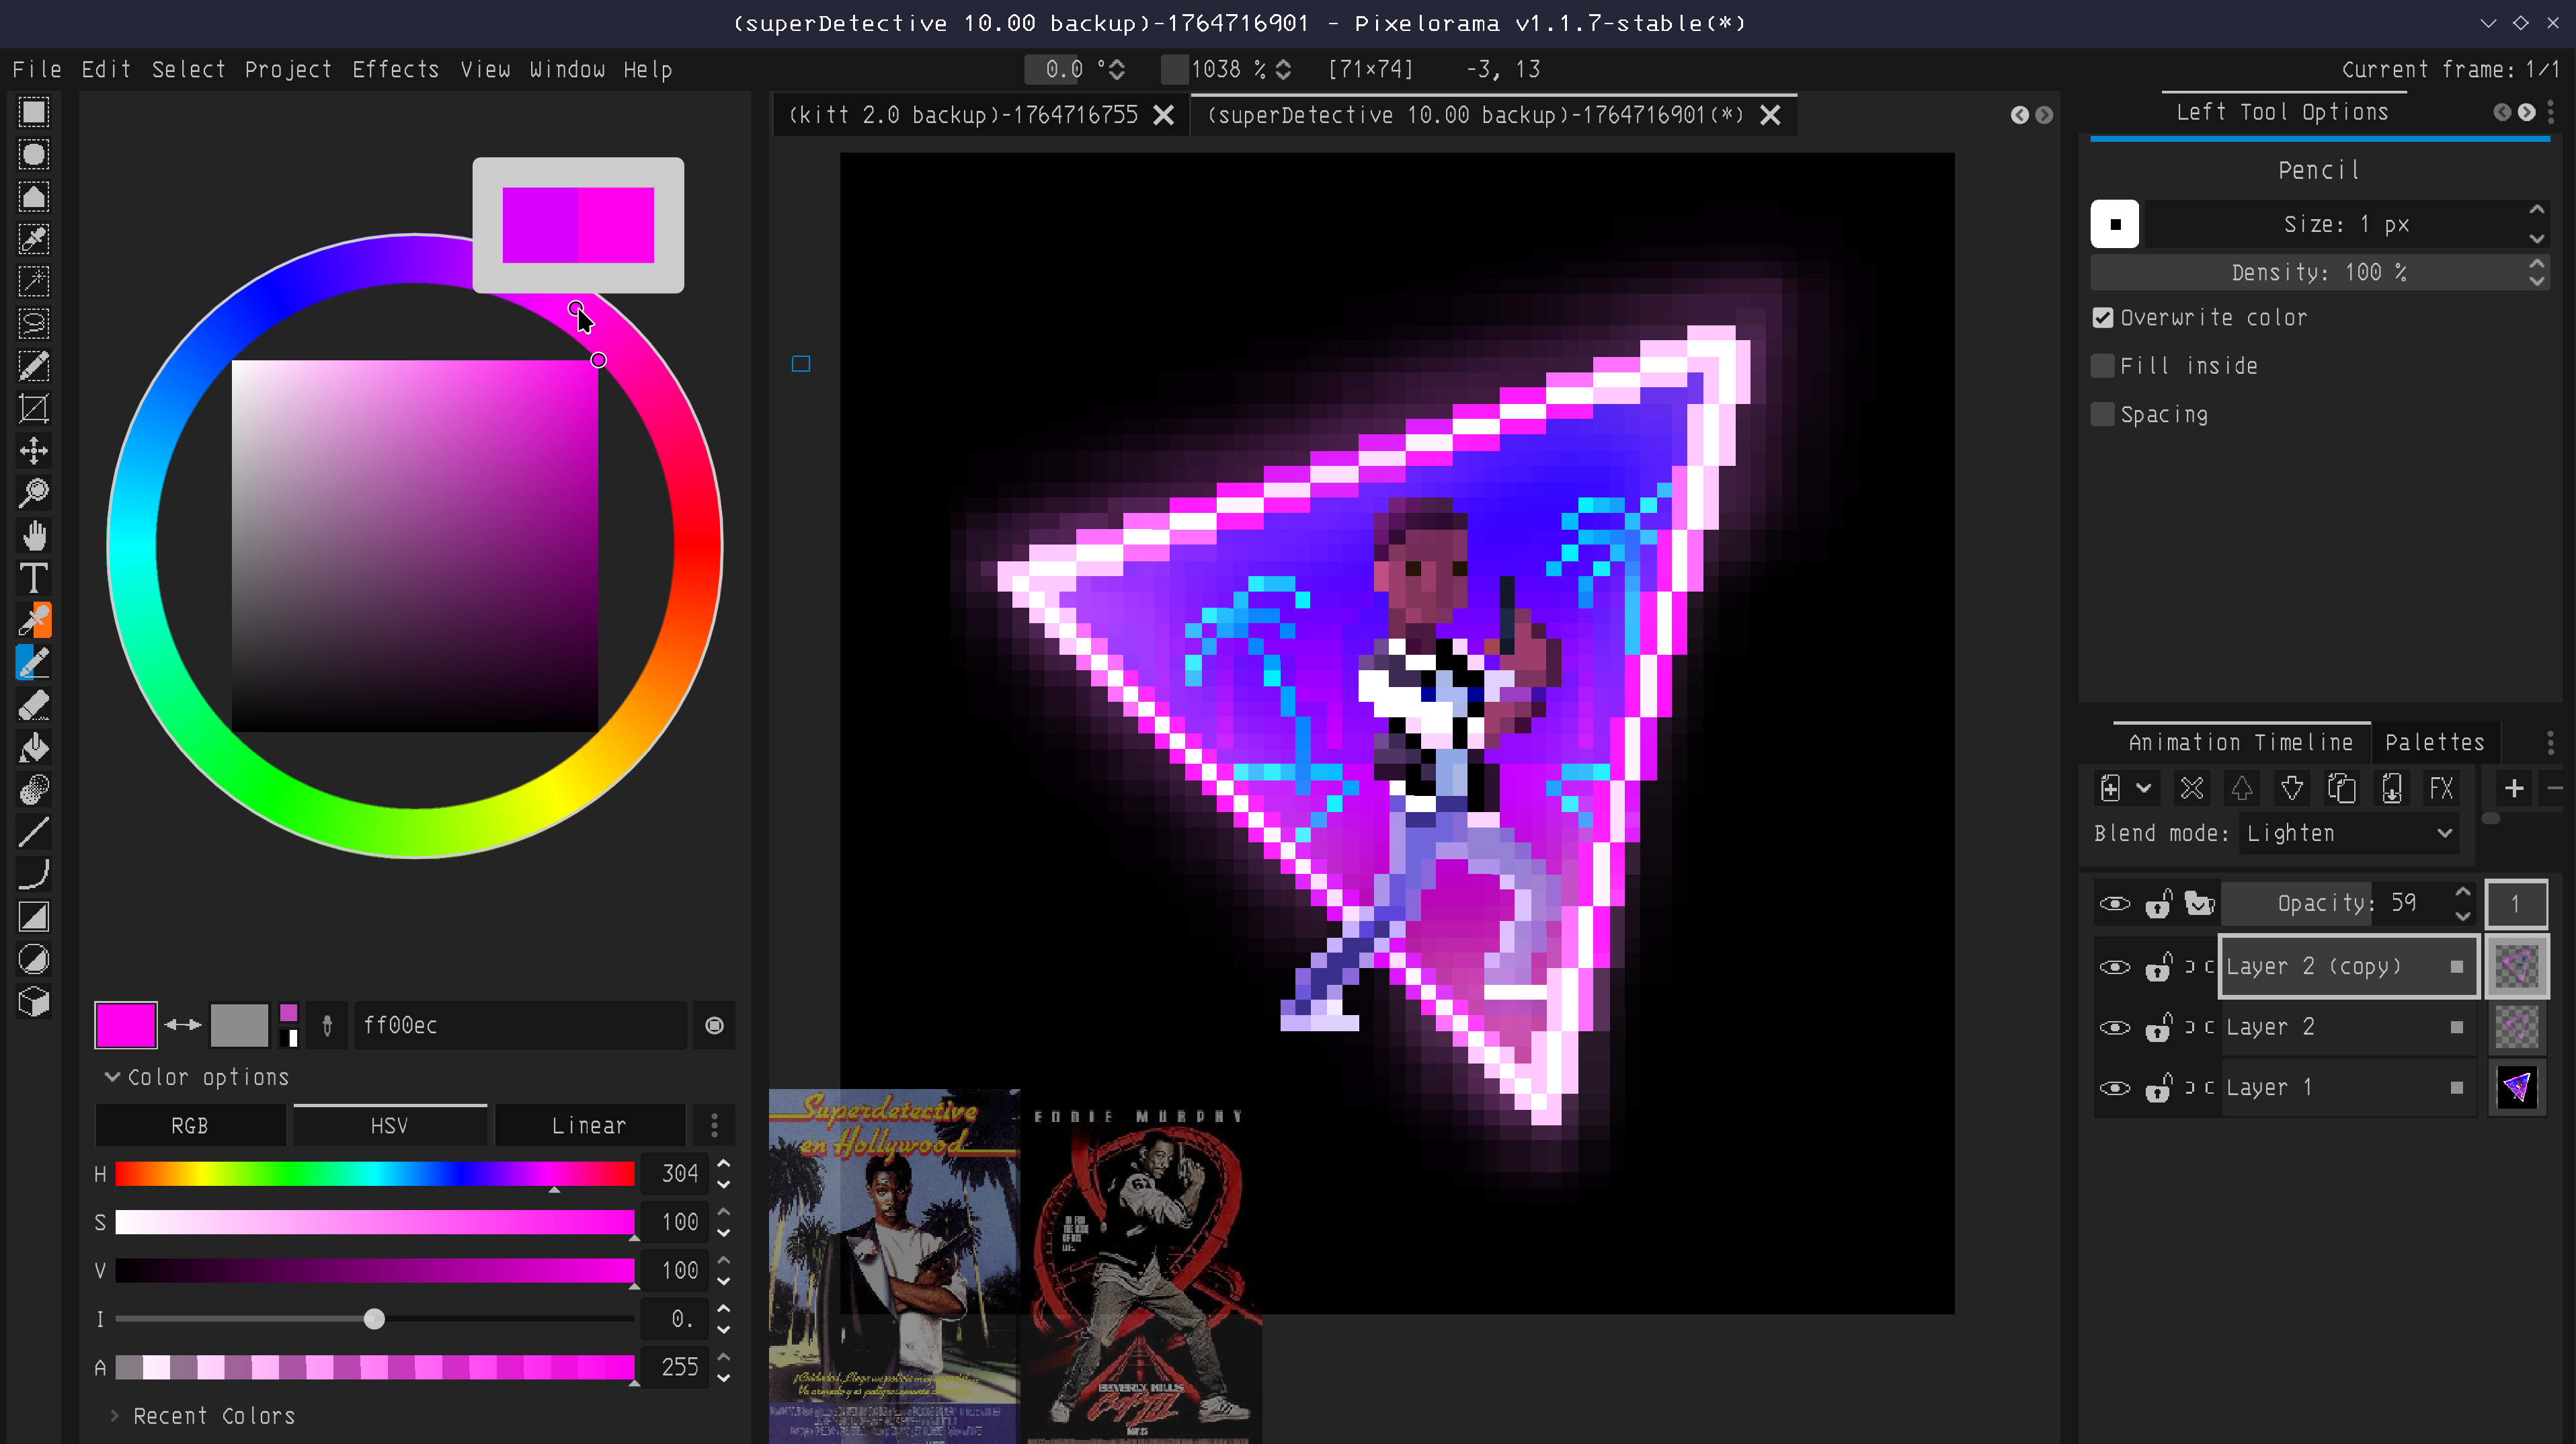Screen dimensions: 2576x1444
Task: Hide the Layer 2 (copy) layer
Action: coord(2114,967)
